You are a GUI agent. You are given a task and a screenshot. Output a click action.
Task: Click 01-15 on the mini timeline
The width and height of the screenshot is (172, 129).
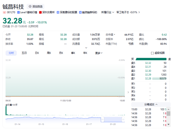(x=41, y=124)
